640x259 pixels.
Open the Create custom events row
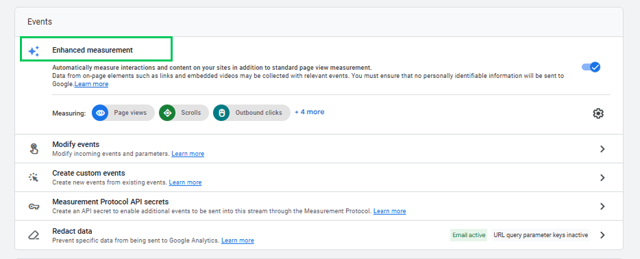point(319,178)
